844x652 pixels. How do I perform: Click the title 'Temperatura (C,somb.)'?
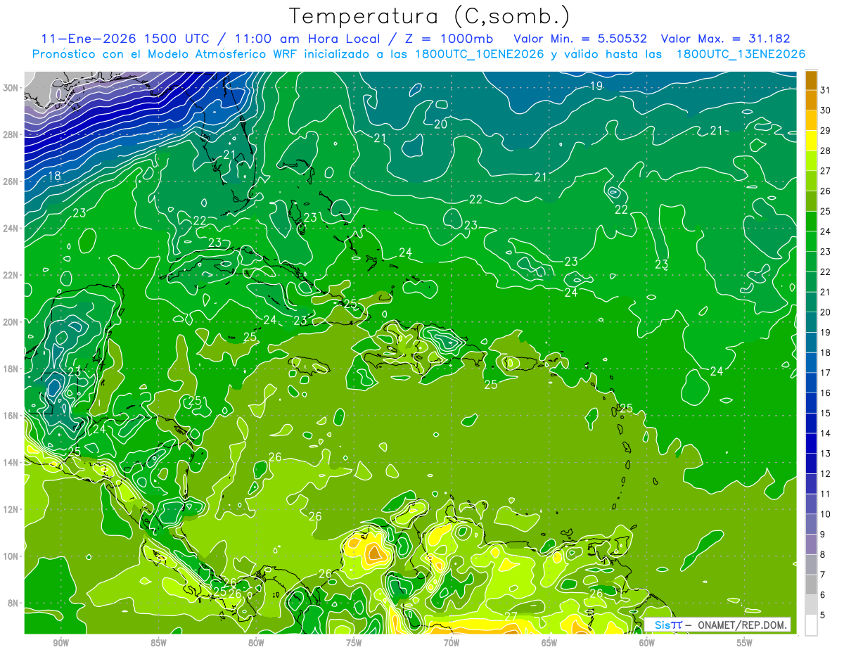(x=430, y=17)
